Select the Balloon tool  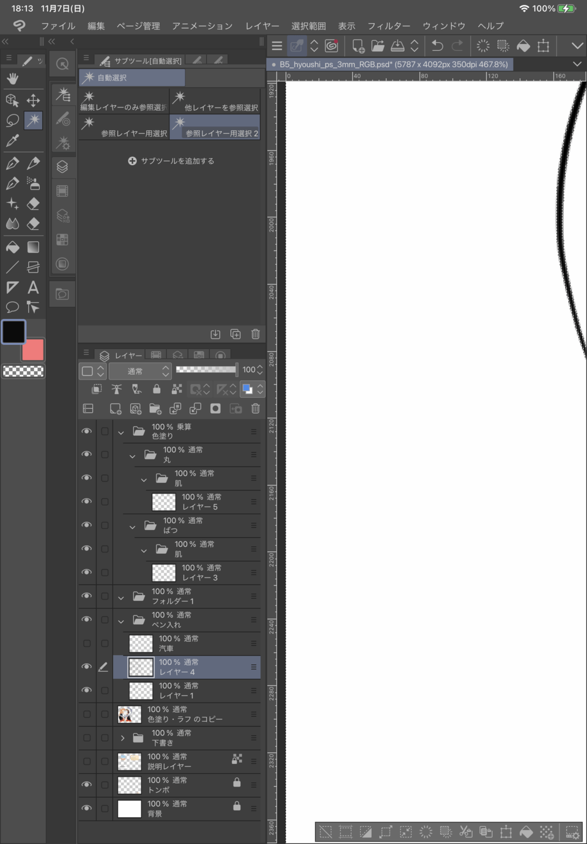point(12,307)
